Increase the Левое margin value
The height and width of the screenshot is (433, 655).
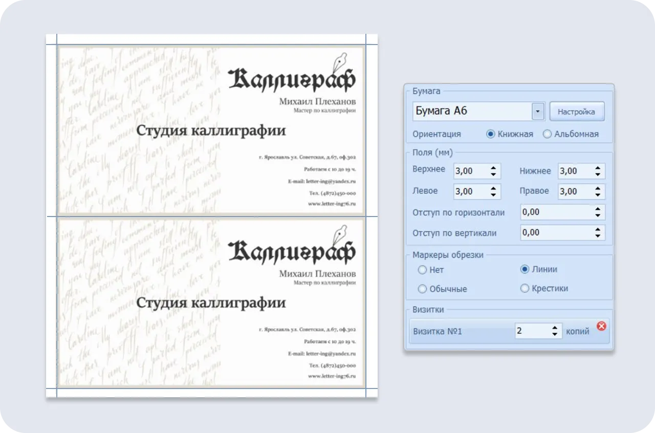[493, 188]
